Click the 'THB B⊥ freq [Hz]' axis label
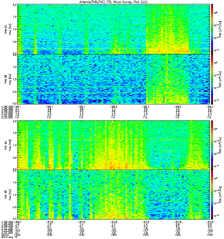Viewport: 224px width, 239px height. [8, 29]
